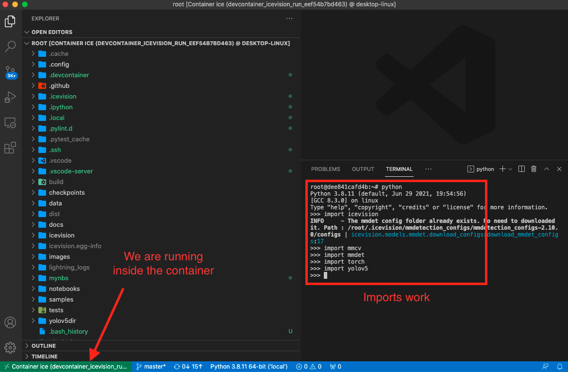This screenshot has width=568, height=372.
Task: Open the terminal launch profile dropdown
Action: (510, 169)
